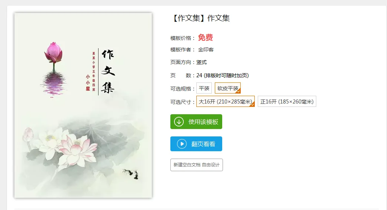Click the calligraphy 作文集 title on the cover
This screenshot has height=210, width=387.
click(108, 71)
